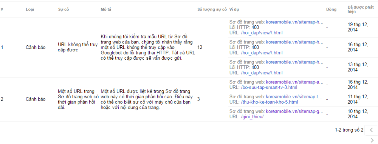Viewport: 378px width, 144px height.
Task: Click the next page arrow icon
Action: pos(372,140)
